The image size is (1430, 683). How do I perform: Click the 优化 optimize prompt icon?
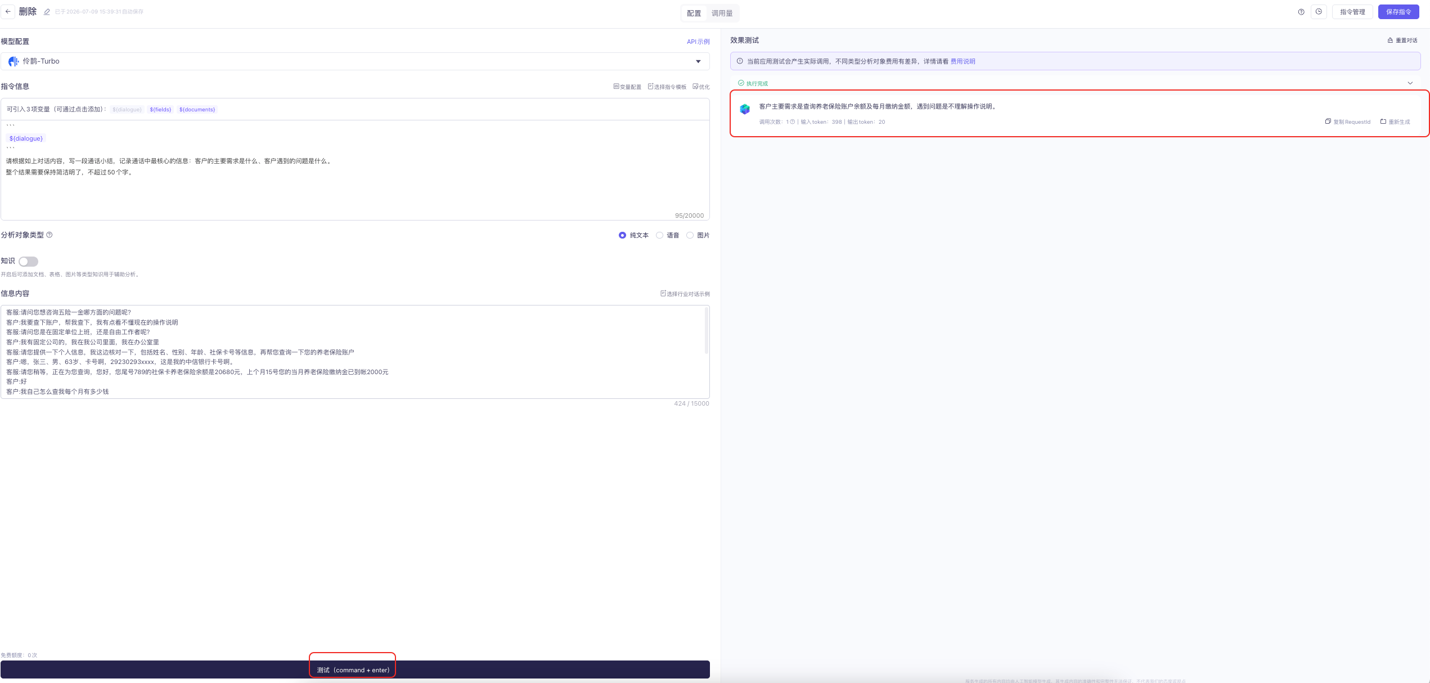(x=701, y=87)
